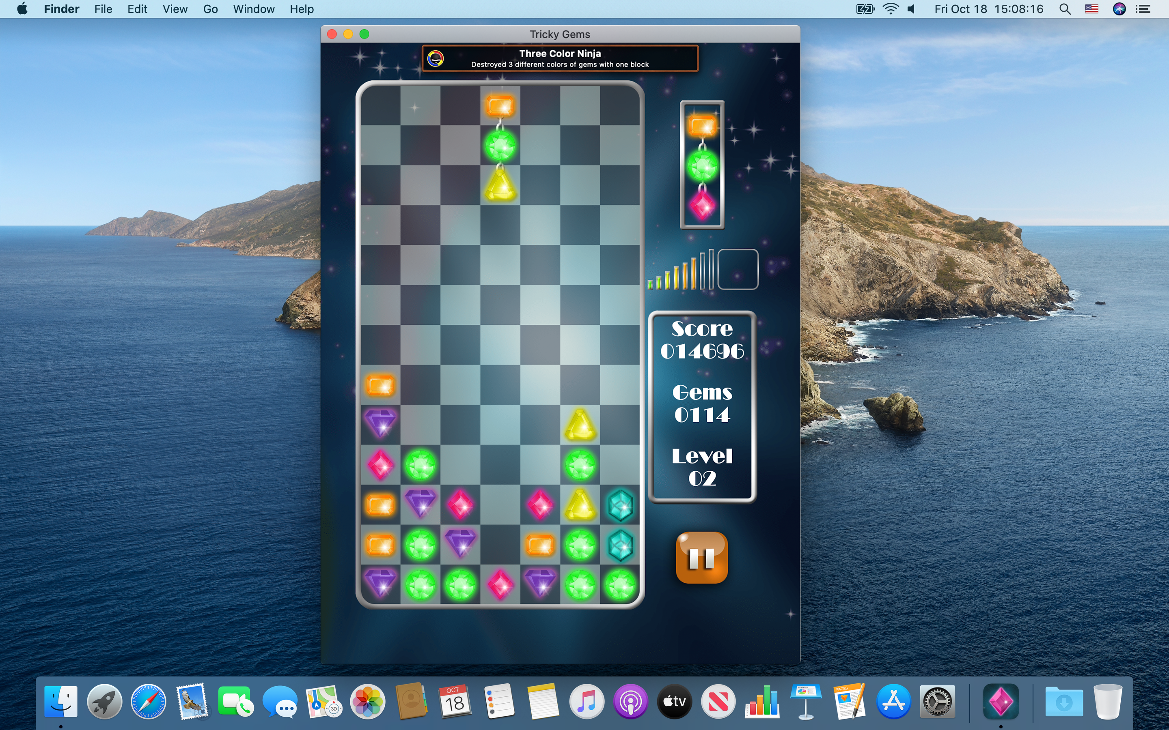Open Spotlight search in menu bar
Viewport: 1169px width, 730px height.
point(1065,9)
